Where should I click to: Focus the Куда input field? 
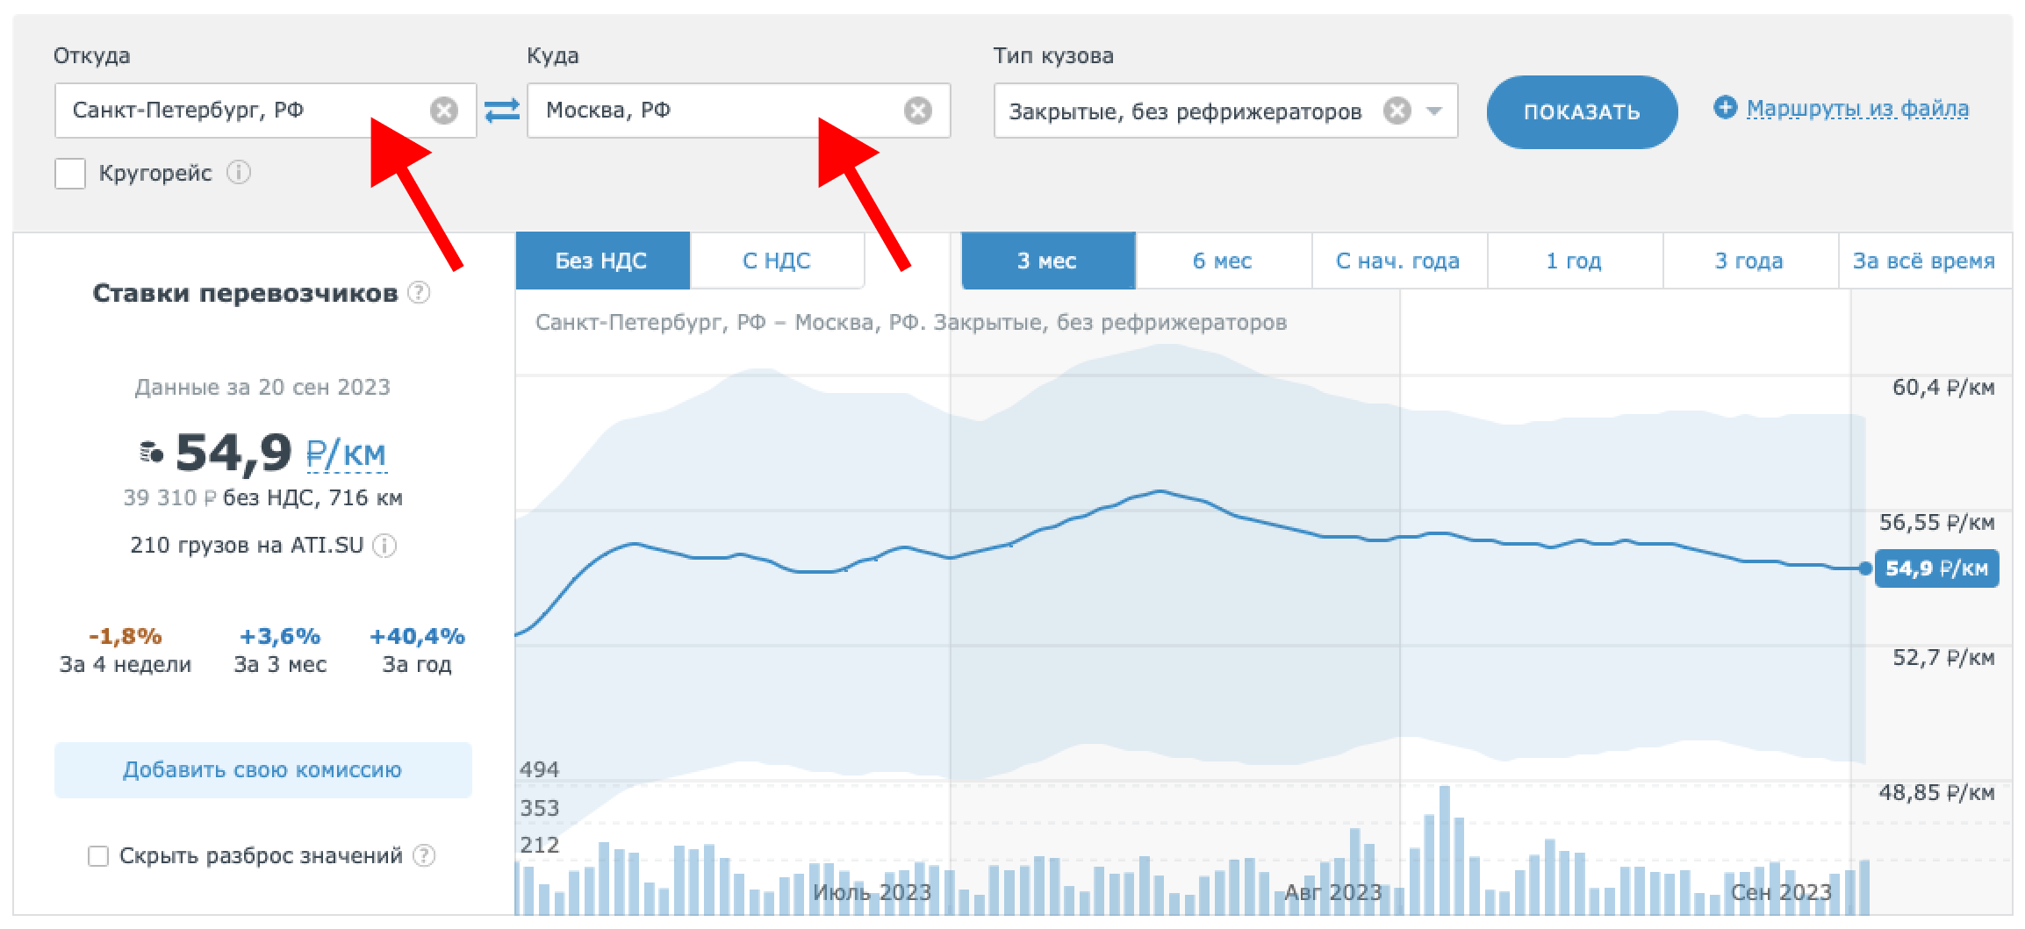click(x=738, y=111)
